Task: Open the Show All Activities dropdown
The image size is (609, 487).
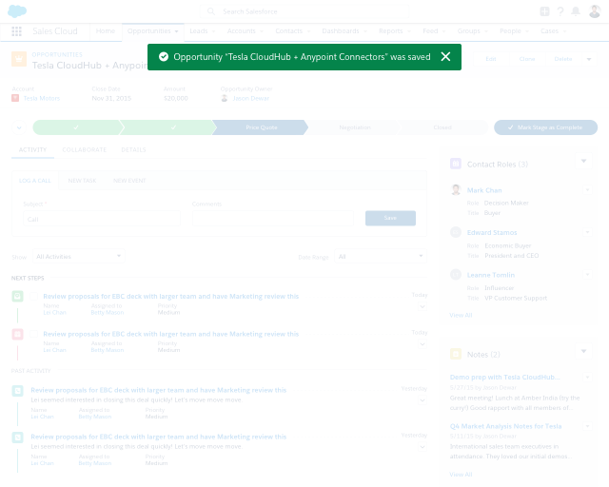Action: point(78,256)
